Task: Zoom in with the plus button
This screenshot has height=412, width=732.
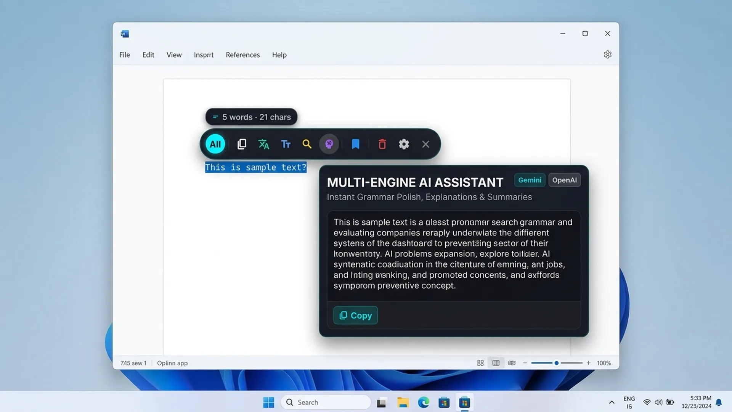Action: click(x=589, y=363)
